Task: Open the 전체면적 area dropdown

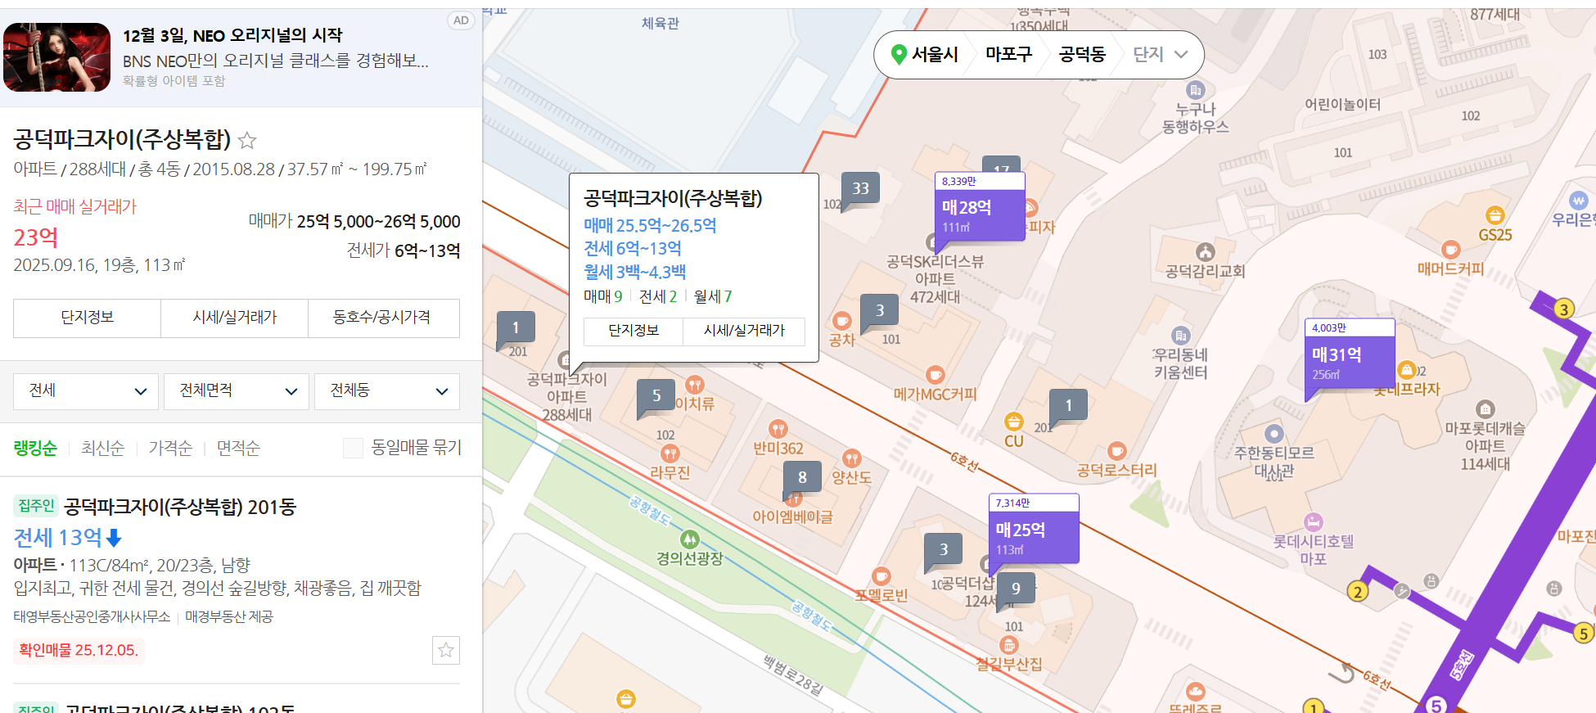Action: point(237,391)
